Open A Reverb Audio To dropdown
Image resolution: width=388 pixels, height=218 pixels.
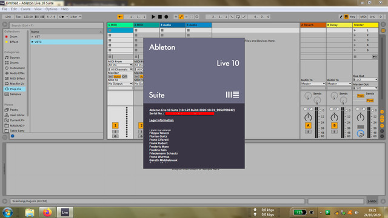click(x=313, y=84)
